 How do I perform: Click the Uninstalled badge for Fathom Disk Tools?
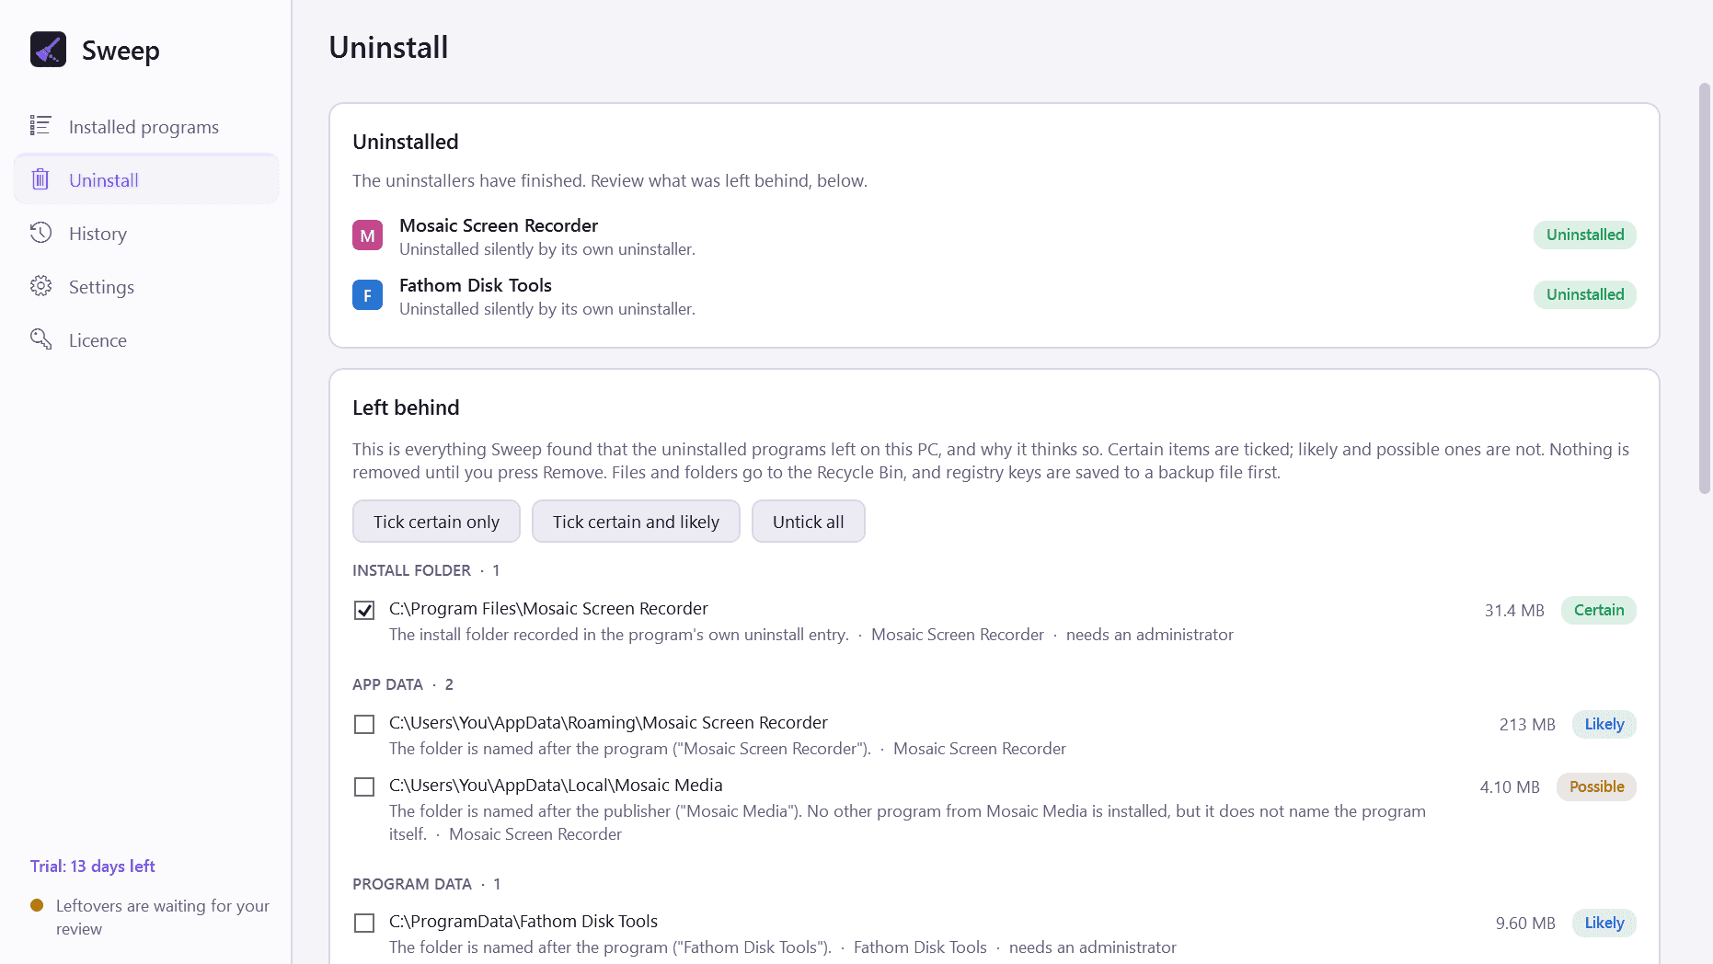(x=1584, y=294)
